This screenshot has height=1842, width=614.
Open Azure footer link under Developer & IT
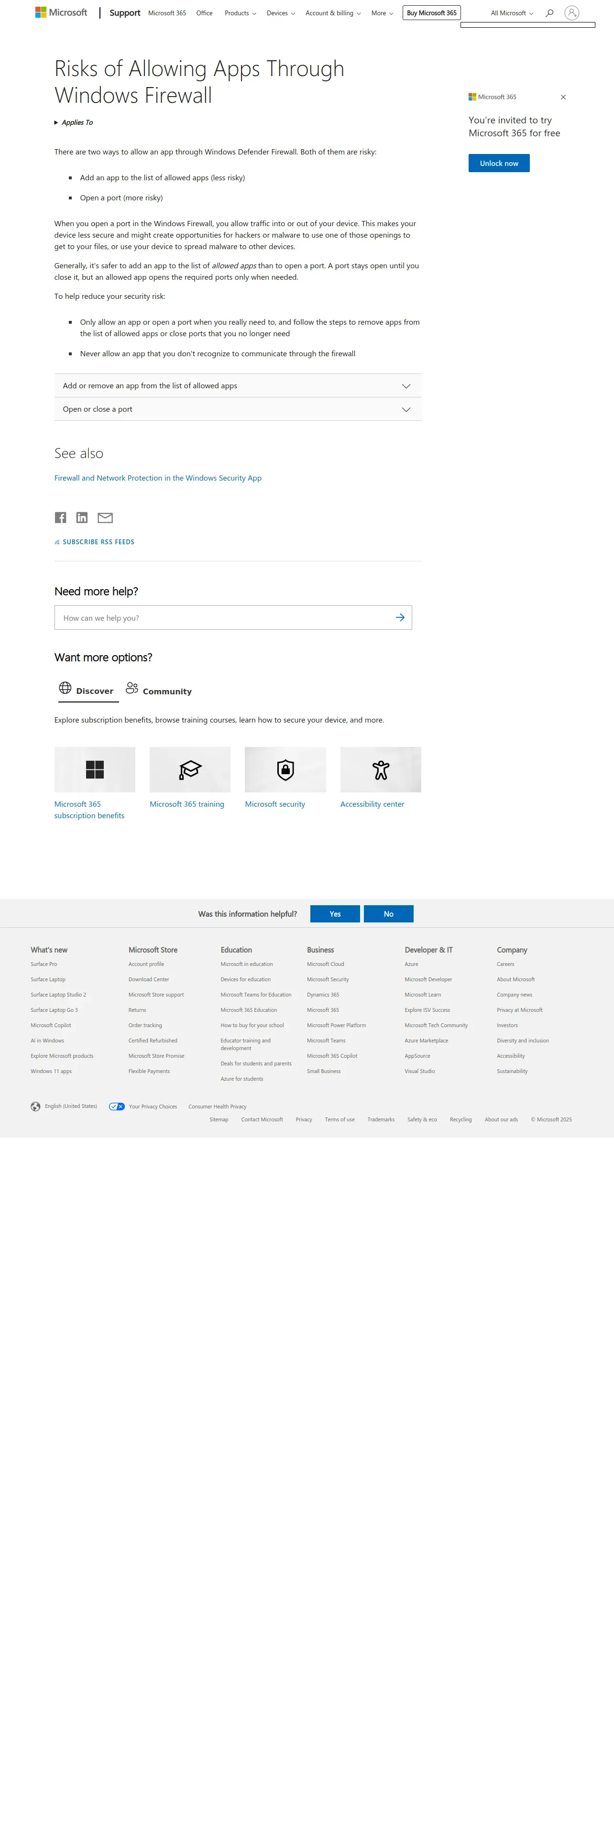click(412, 964)
